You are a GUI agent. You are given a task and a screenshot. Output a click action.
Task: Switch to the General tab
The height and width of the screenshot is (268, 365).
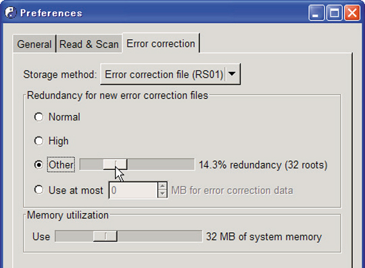click(x=34, y=44)
